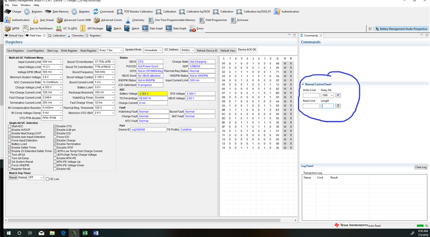Launch the GPCPackager tool
The height and width of the screenshot is (237, 430).
(x=92, y=28)
